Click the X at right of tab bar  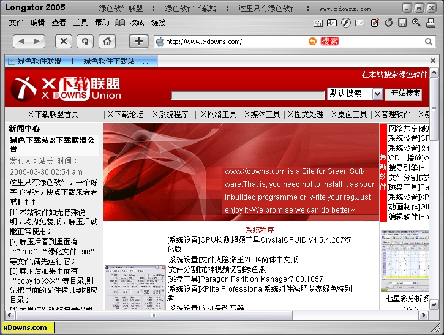(433, 61)
